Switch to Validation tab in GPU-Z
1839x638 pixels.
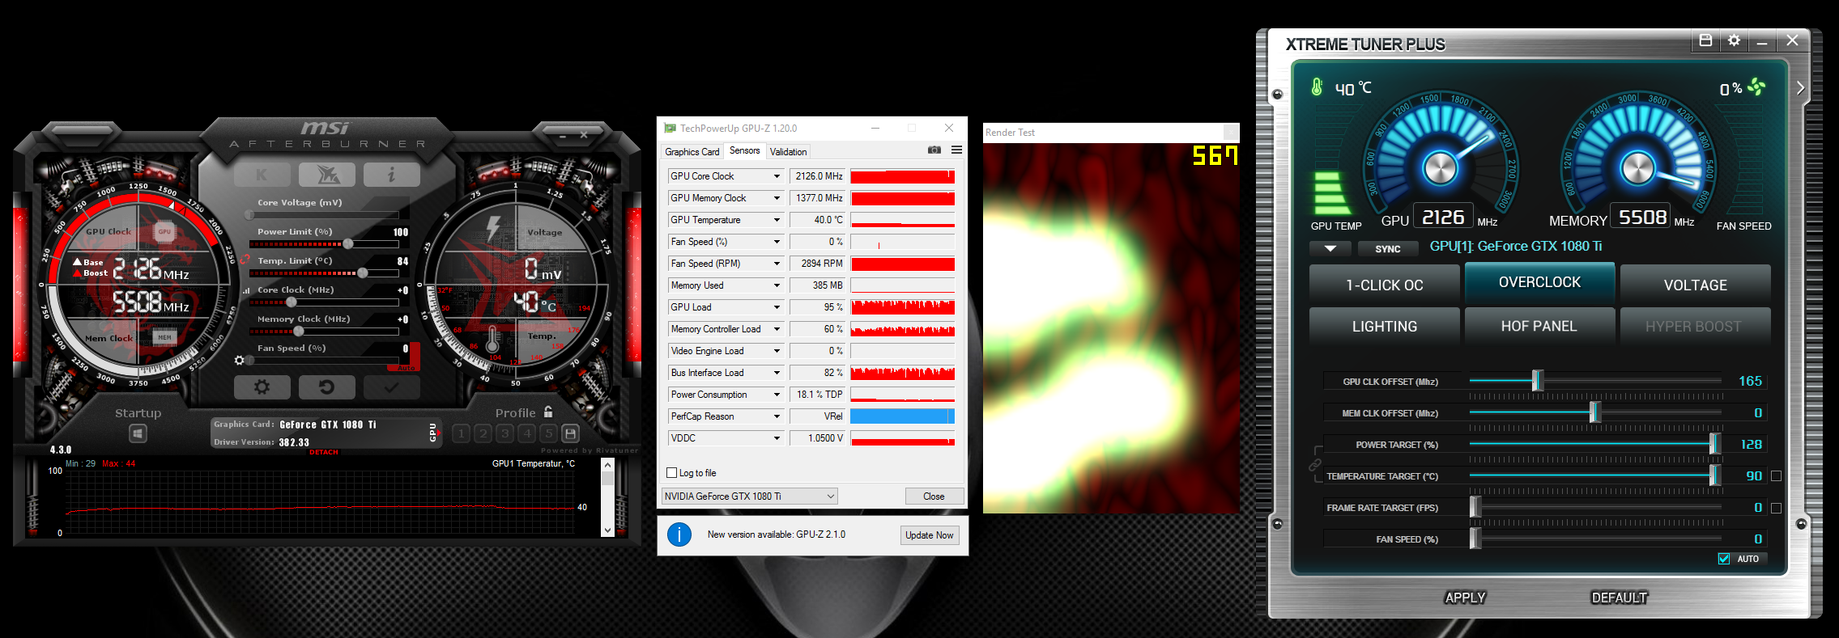pos(788,151)
